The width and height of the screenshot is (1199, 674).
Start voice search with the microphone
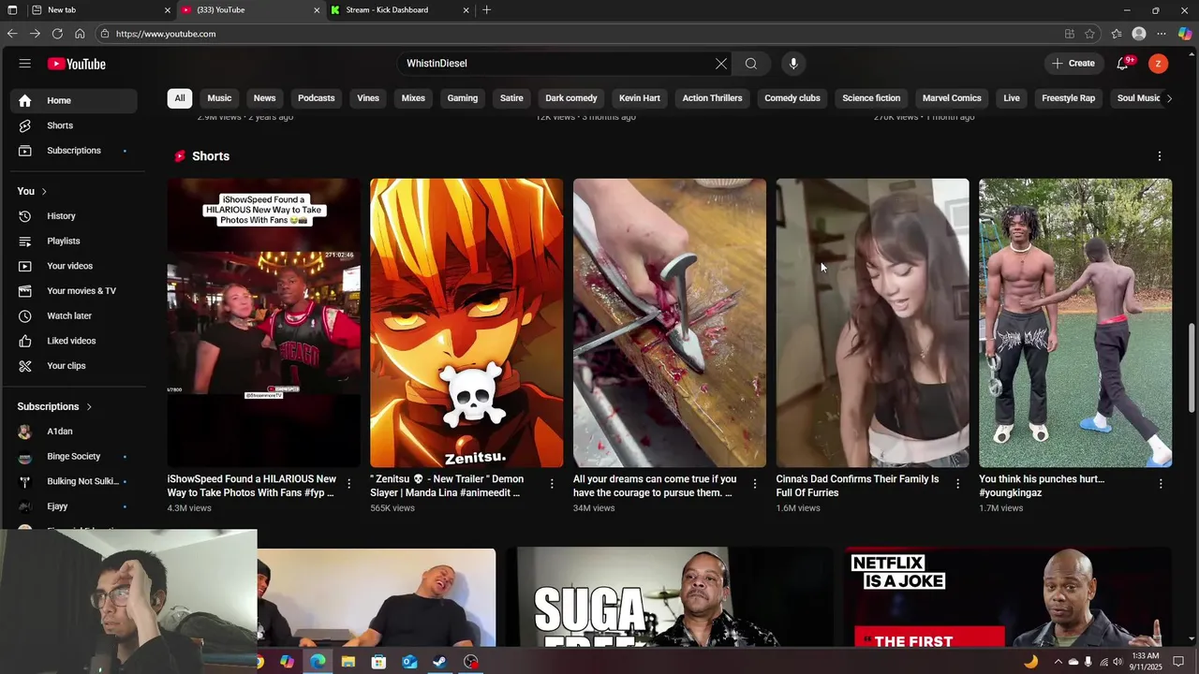(793, 64)
